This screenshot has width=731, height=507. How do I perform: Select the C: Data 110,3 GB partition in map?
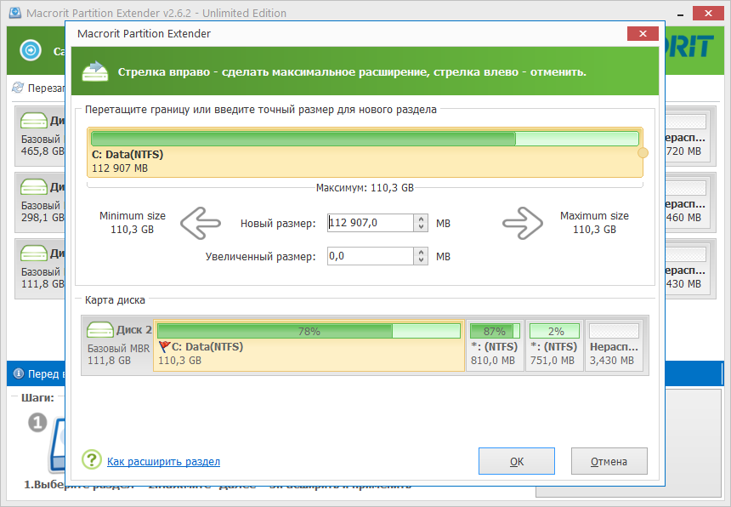[309, 345]
